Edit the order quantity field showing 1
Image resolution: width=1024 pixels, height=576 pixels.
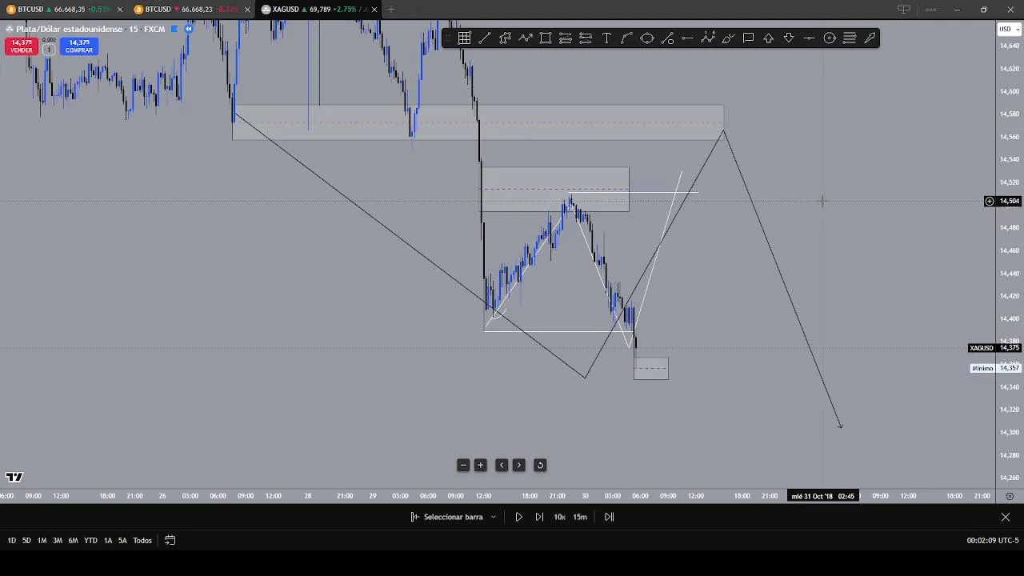[x=48, y=50]
